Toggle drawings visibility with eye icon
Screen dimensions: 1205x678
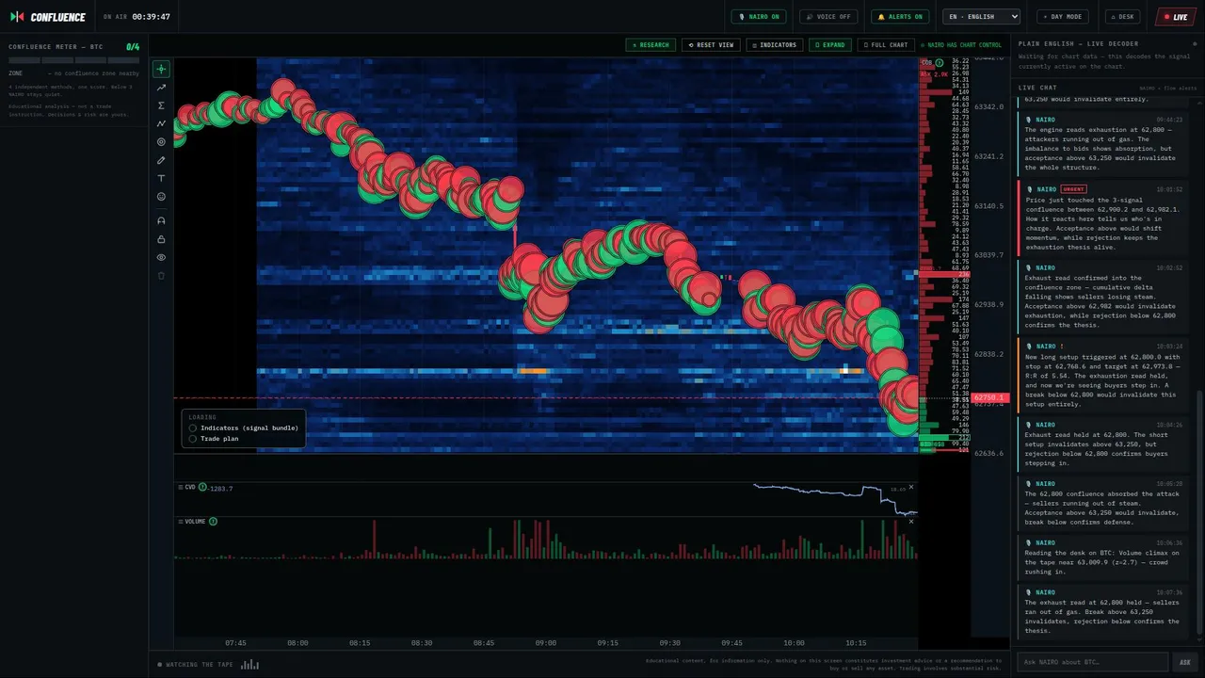(161, 257)
